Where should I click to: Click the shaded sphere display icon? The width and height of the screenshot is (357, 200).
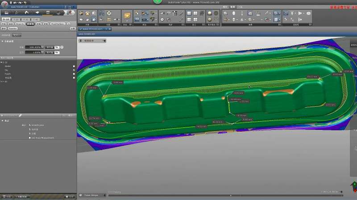[209, 13]
